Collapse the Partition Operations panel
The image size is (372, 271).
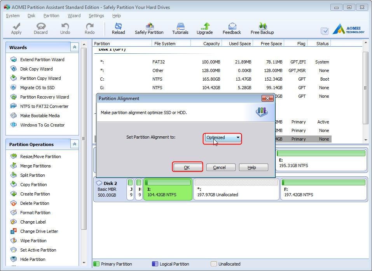(x=74, y=144)
